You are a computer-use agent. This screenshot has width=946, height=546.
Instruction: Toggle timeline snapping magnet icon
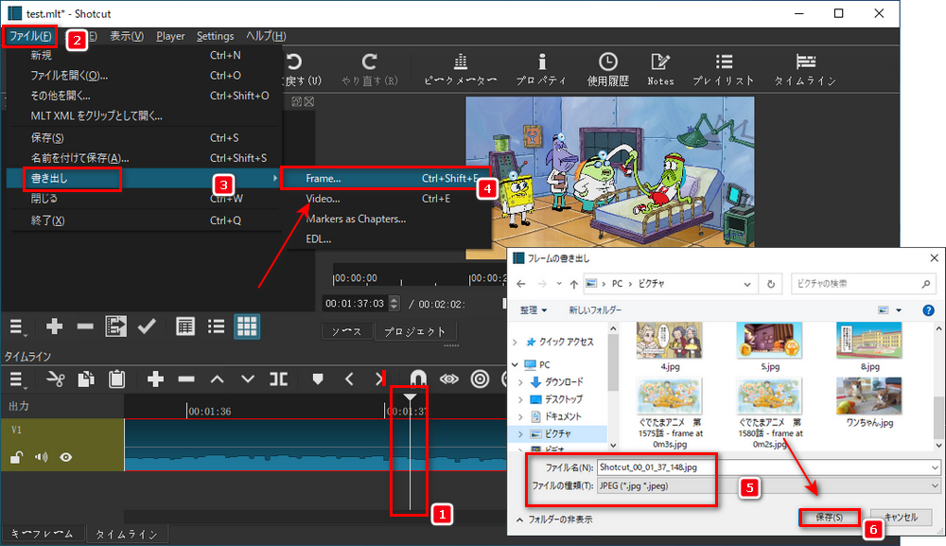coord(418,379)
